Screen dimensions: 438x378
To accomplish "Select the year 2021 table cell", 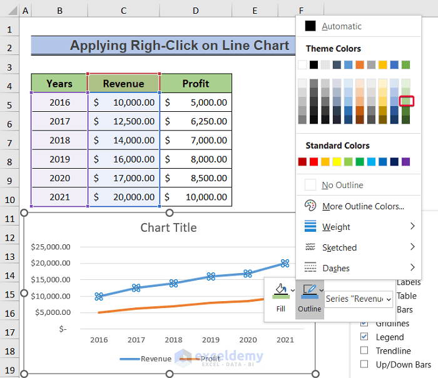I will (x=59, y=197).
